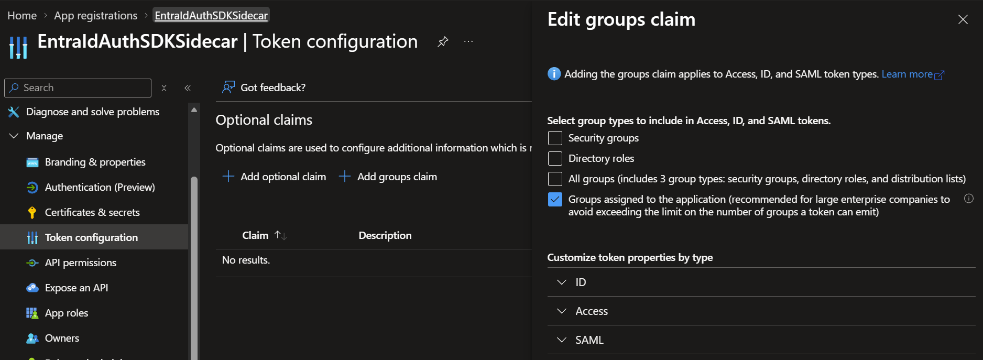983x360 pixels.
Task: Click the Expose an API cloud icon
Action: coord(32,288)
